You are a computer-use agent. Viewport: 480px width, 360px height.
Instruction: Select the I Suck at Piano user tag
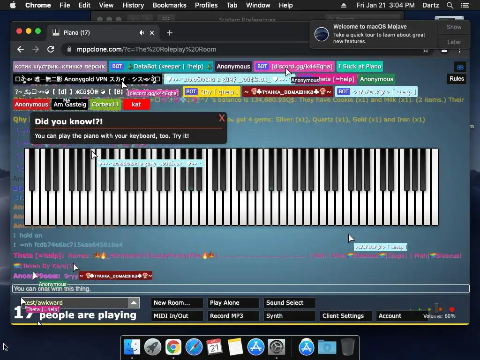[x=360, y=67]
